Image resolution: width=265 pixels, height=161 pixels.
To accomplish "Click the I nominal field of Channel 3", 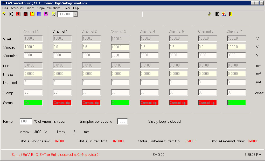I will pyautogui.click(x=120, y=82).
